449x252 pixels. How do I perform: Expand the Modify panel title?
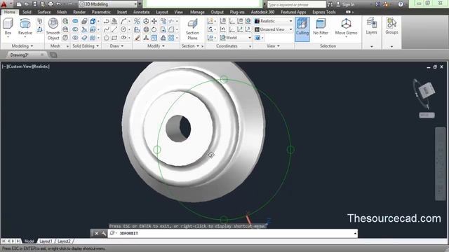click(x=156, y=46)
